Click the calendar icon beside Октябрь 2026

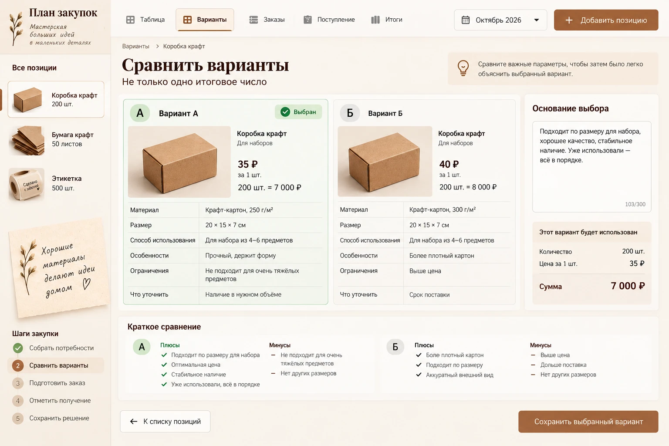pos(466,20)
